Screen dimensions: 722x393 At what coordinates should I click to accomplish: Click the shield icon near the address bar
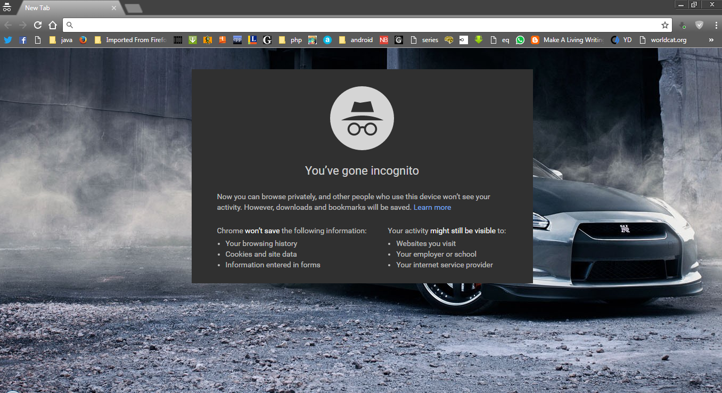[x=699, y=24]
